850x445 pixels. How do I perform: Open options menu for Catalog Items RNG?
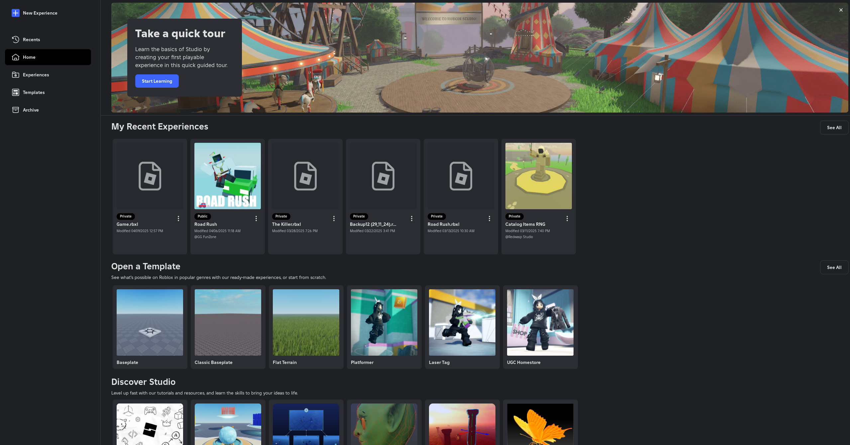click(x=567, y=218)
